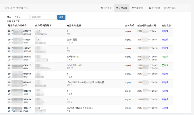This screenshot has width=194, height=115.
Task: Click 未完成 status for the 17:29:00 order
Action: 165,74
